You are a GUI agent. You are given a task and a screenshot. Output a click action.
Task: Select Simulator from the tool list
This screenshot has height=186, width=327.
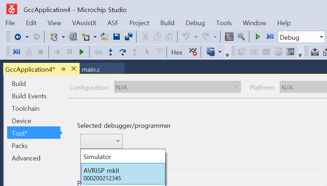[x=123, y=157]
